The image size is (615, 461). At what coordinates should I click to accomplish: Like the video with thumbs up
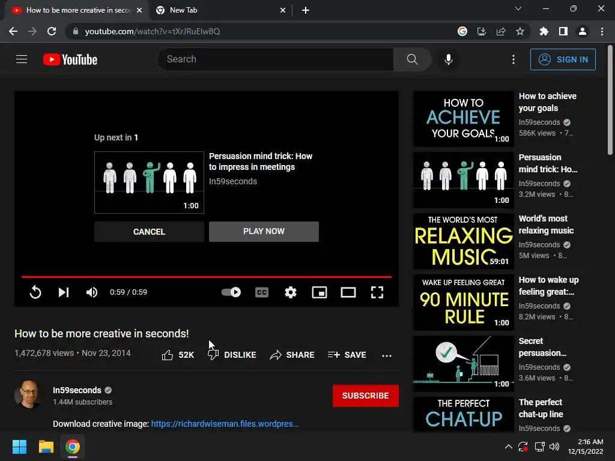point(178,355)
